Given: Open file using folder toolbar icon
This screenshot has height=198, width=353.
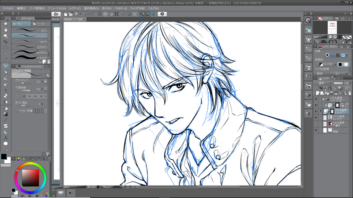Looking at the screenshot, I should pyautogui.click(x=71, y=14).
